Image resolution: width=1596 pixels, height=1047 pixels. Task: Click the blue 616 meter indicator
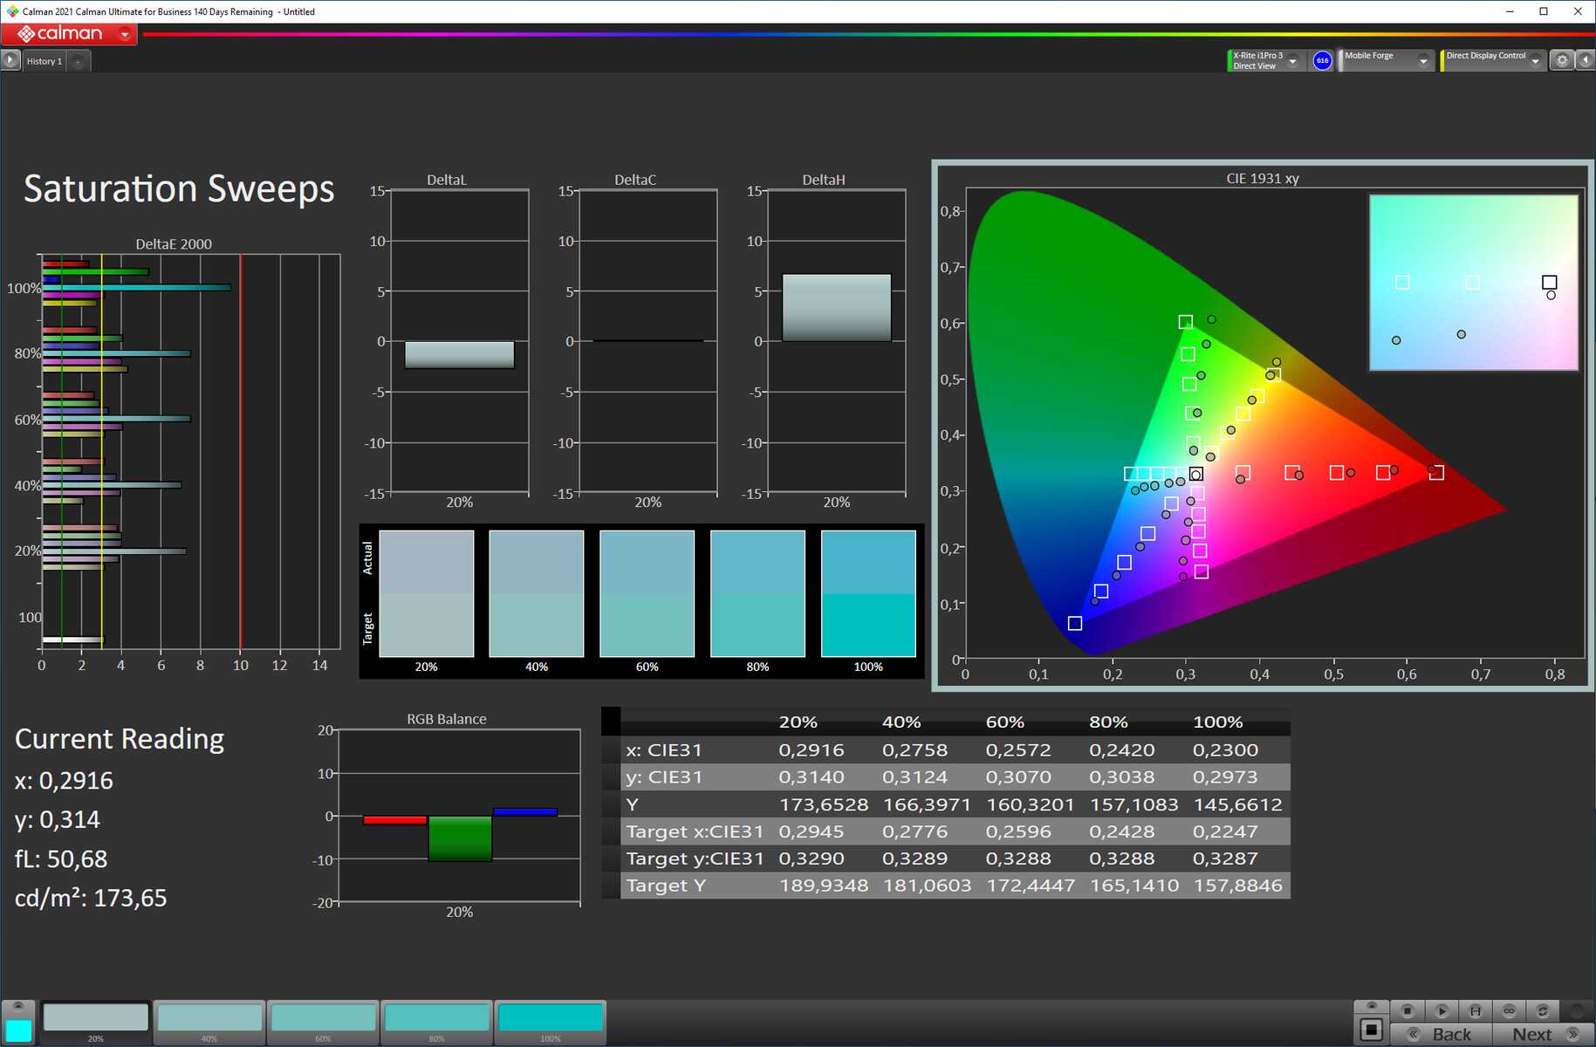click(x=1322, y=60)
